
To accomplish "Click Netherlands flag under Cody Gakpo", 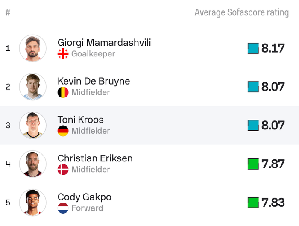I will pos(63,208).
